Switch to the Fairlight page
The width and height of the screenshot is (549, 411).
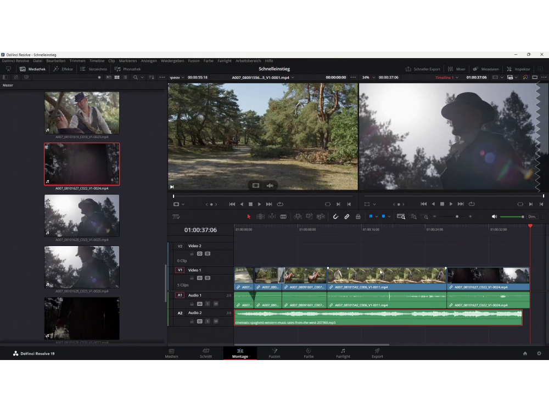pos(343,353)
